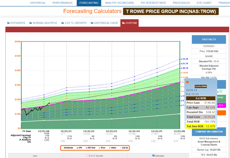230x158 pixels.
Task: Edit the 12/31/21 adjusted earnings field
Action: tap(64, 134)
